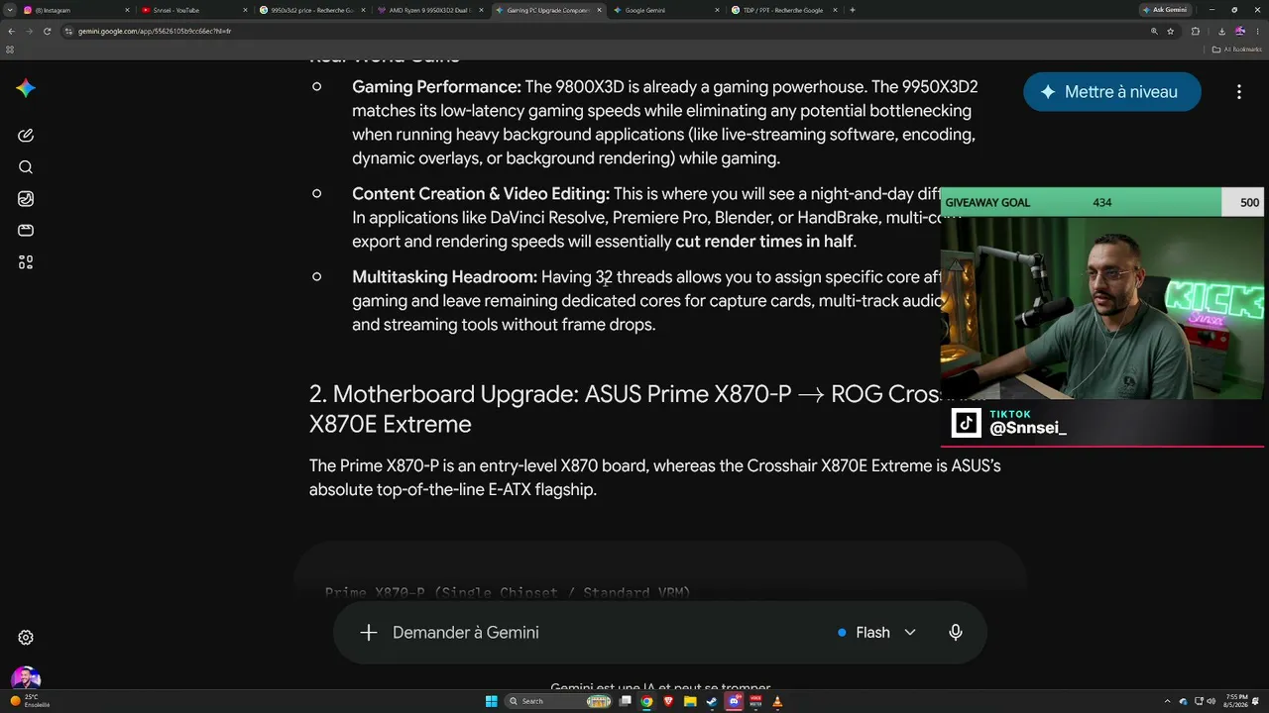The width and height of the screenshot is (1269, 713).
Task: Reload the page with the refresh icon
Action: point(47,31)
